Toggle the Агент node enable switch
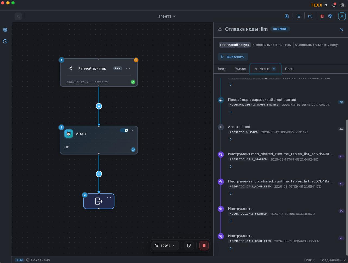Image resolution: width=348 pixels, height=263 pixels. pos(125,130)
